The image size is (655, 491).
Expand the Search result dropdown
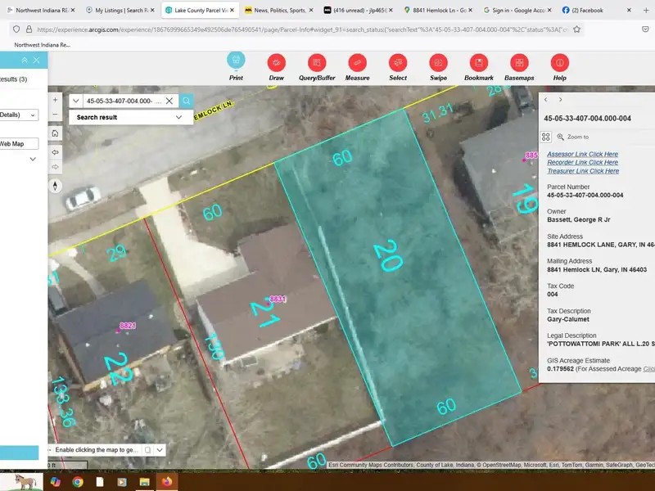[178, 117]
